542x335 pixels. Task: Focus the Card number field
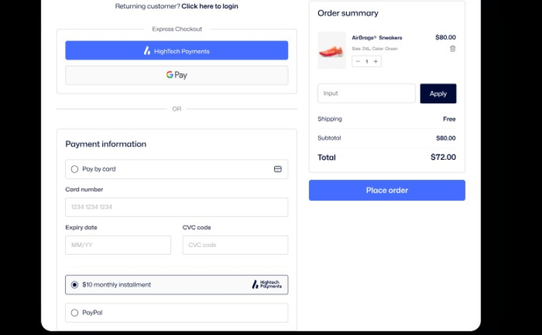pyautogui.click(x=177, y=207)
